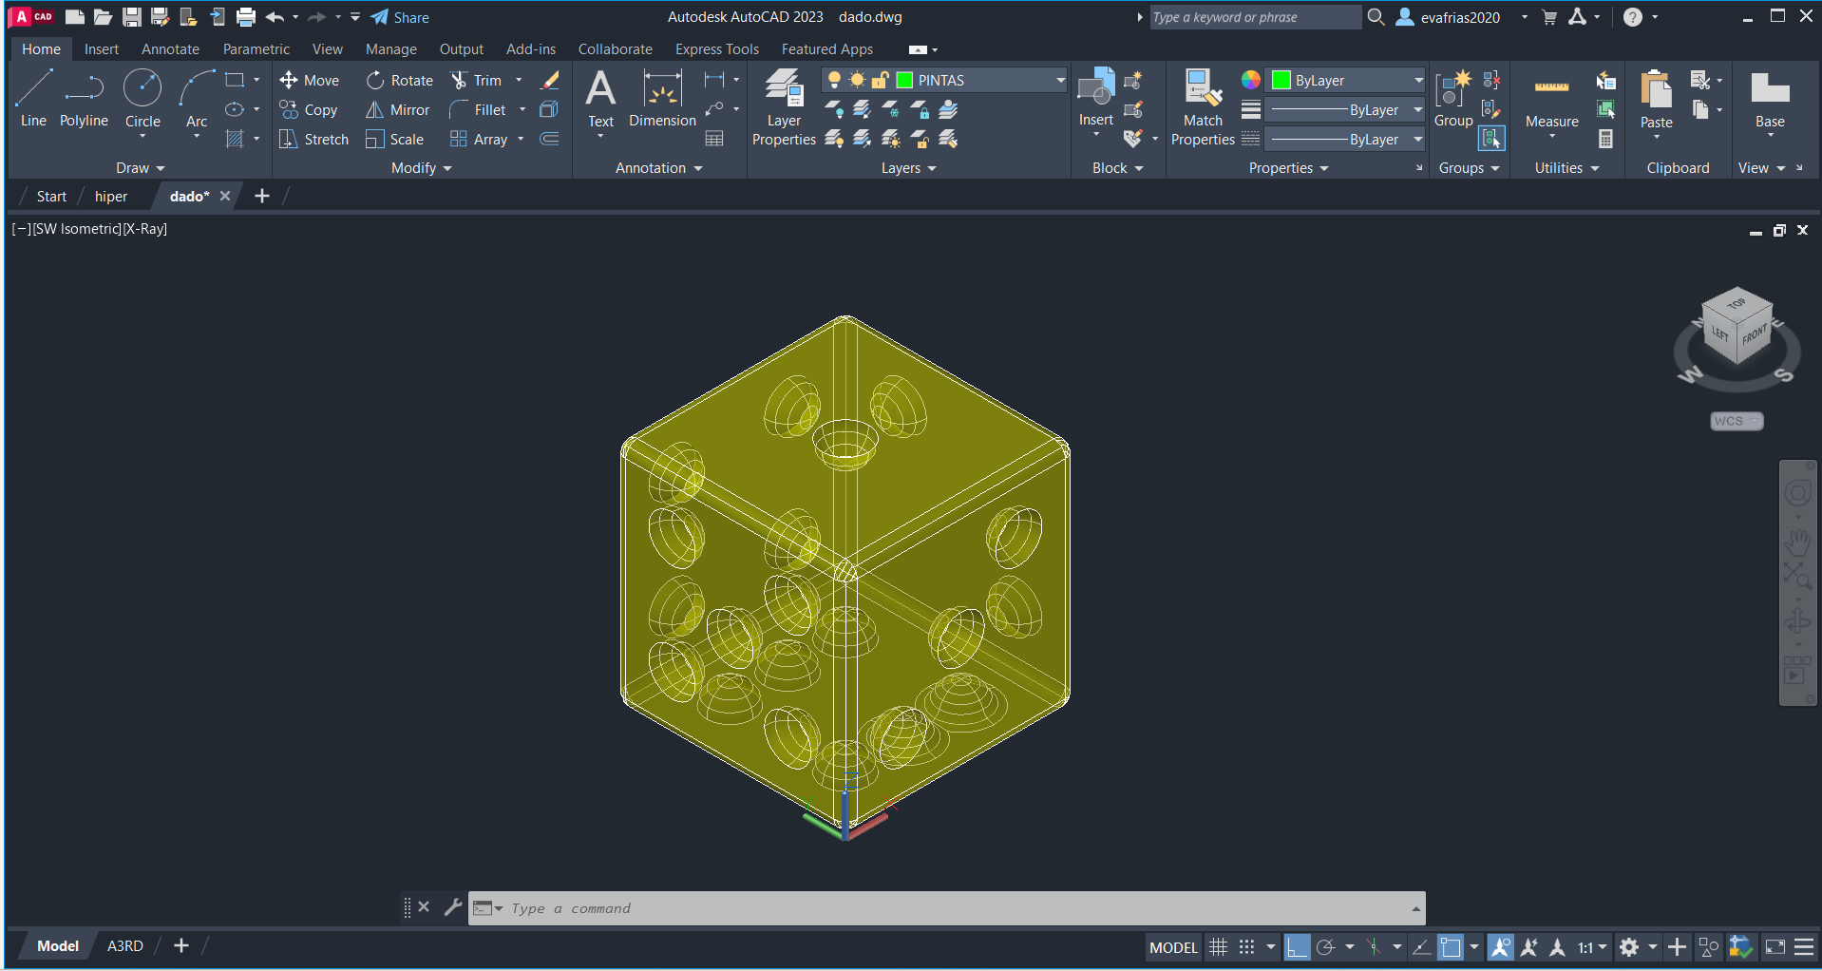1822x971 pixels.
Task: Open the Annotate ribbon tab
Action: coord(170,49)
